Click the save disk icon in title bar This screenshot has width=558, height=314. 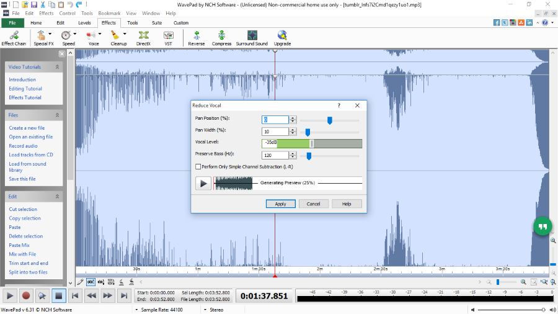click(x=34, y=4)
